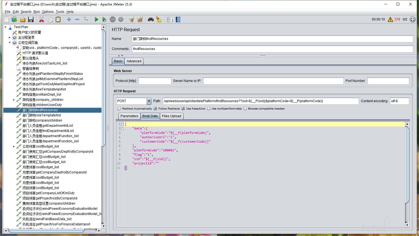Collapse the 公司空间页面 thread group
419x236 pixels.
click(x=10, y=43)
